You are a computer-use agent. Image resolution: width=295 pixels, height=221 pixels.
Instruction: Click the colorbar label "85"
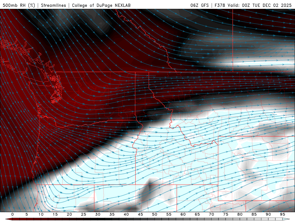click(254, 214)
